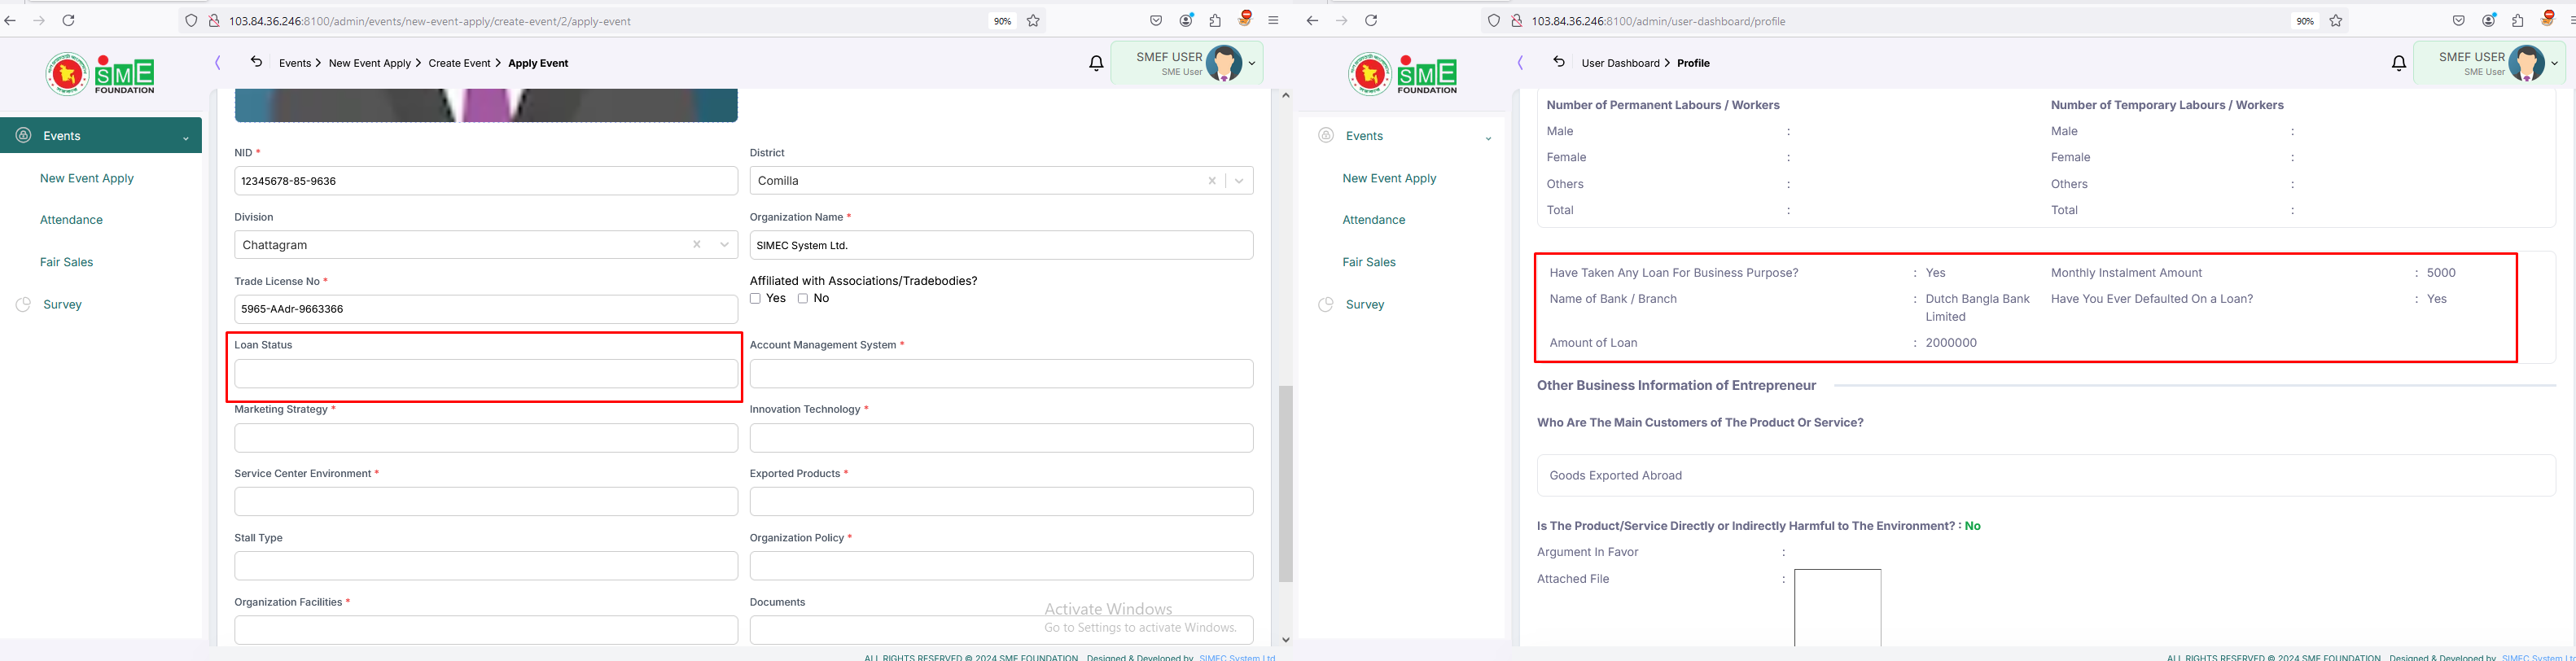Screen dimensions: 2576x661
Task: Click Survey icon in left window sidebar
Action: pyautogui.click(x=24, y=304)
